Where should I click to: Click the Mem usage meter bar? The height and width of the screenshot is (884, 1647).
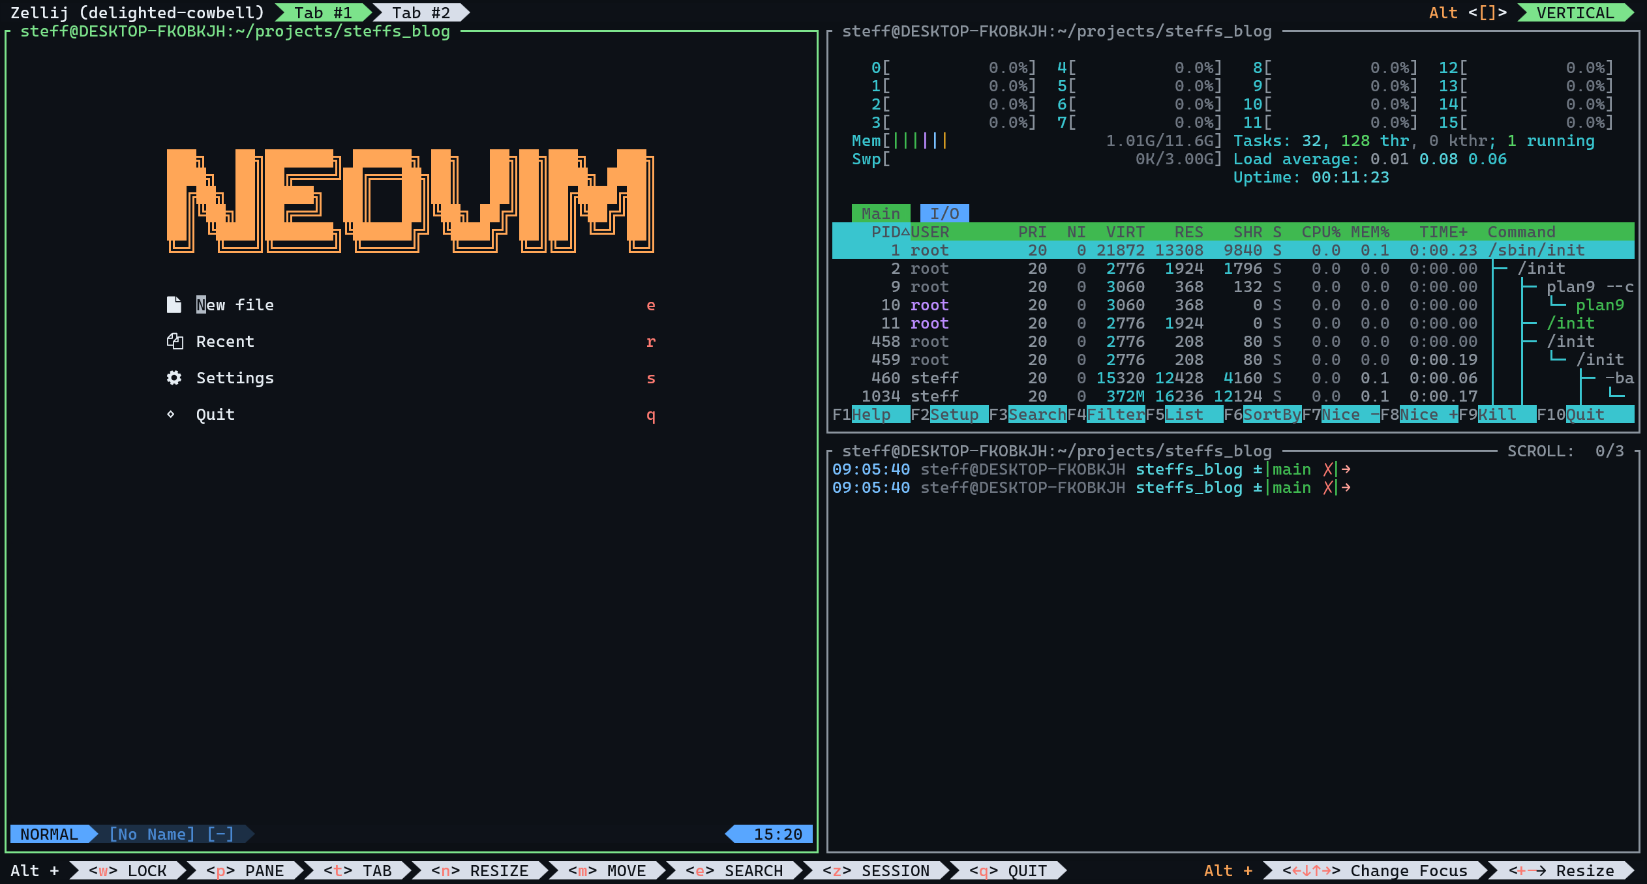(1037, 141)
